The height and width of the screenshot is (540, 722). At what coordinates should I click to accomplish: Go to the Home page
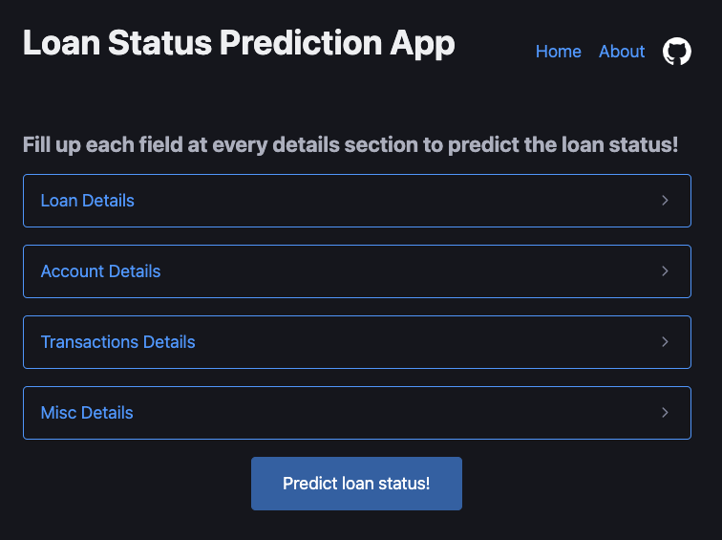coord(558,52)
